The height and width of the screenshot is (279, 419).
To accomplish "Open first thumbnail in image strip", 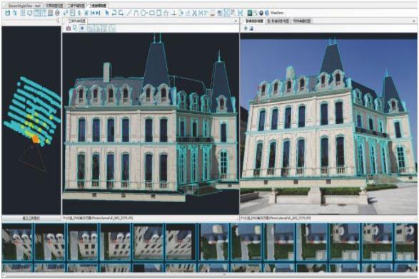I will (17, 242).
